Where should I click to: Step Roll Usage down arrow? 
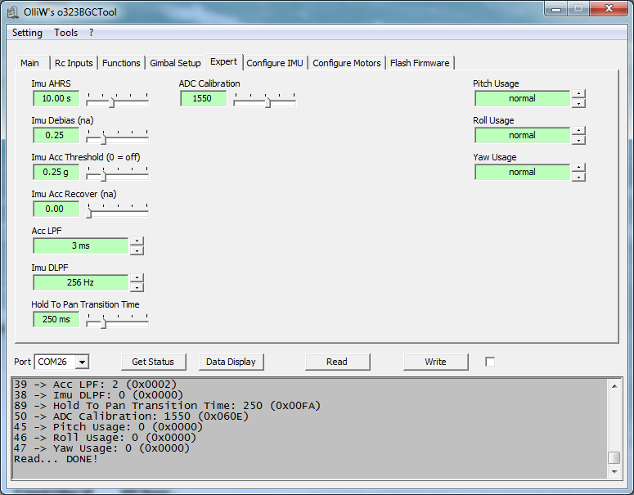click(x=578, y=140)
